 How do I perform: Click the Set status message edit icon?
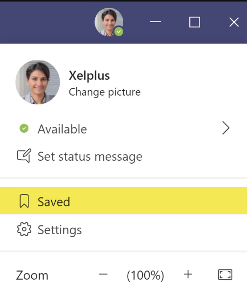tap(24, 156)
